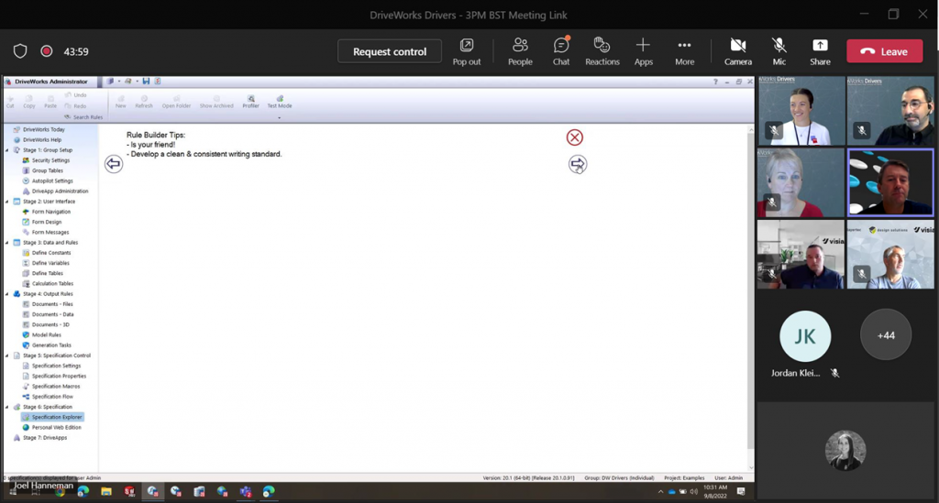Open Define Constants
Screen dimensions: 939x503
pos(46,252)
